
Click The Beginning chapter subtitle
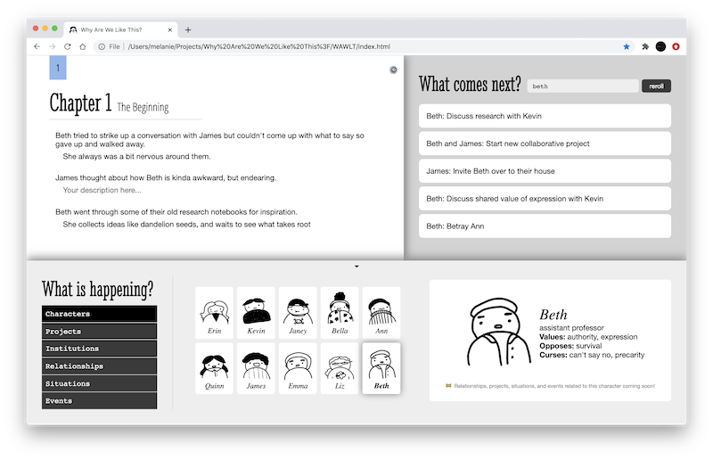pyautogui.click(x=143, y=107)
